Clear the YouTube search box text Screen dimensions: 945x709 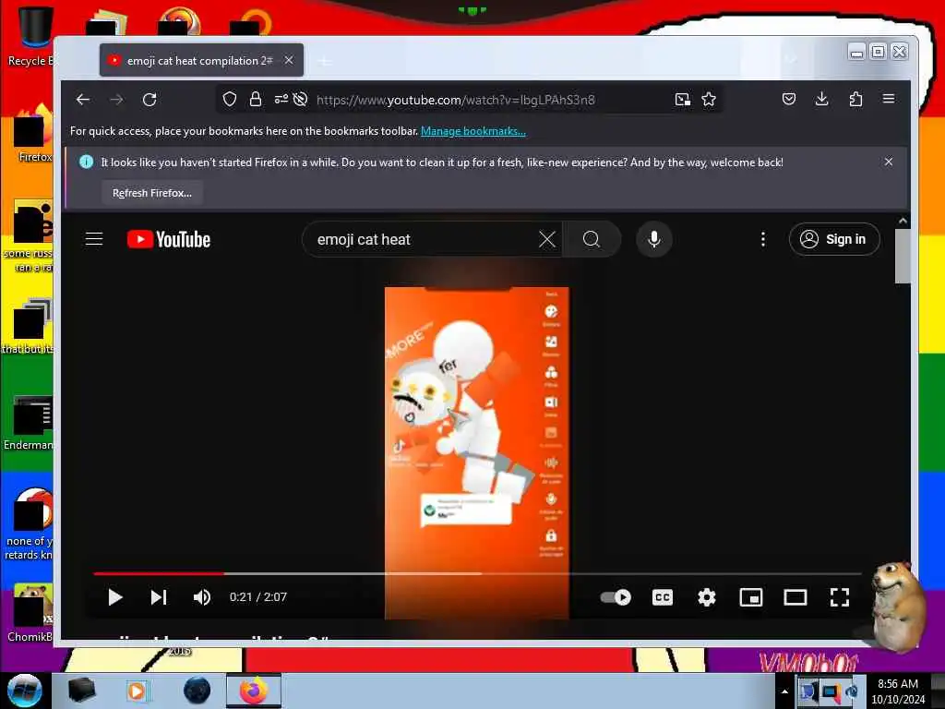547,239
